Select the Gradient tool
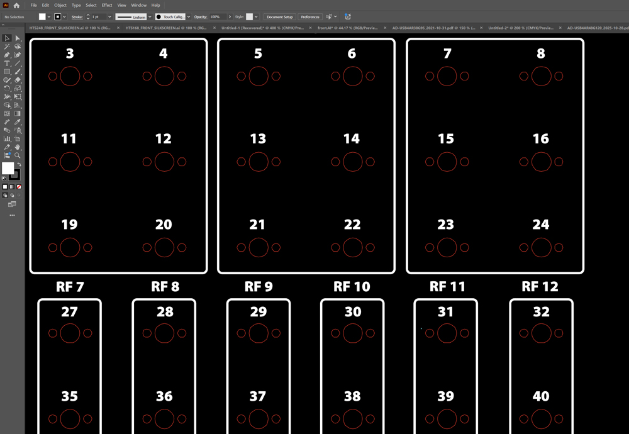Image resolution: width=629 pixels, height=434 pixels. tap(18, 113)
